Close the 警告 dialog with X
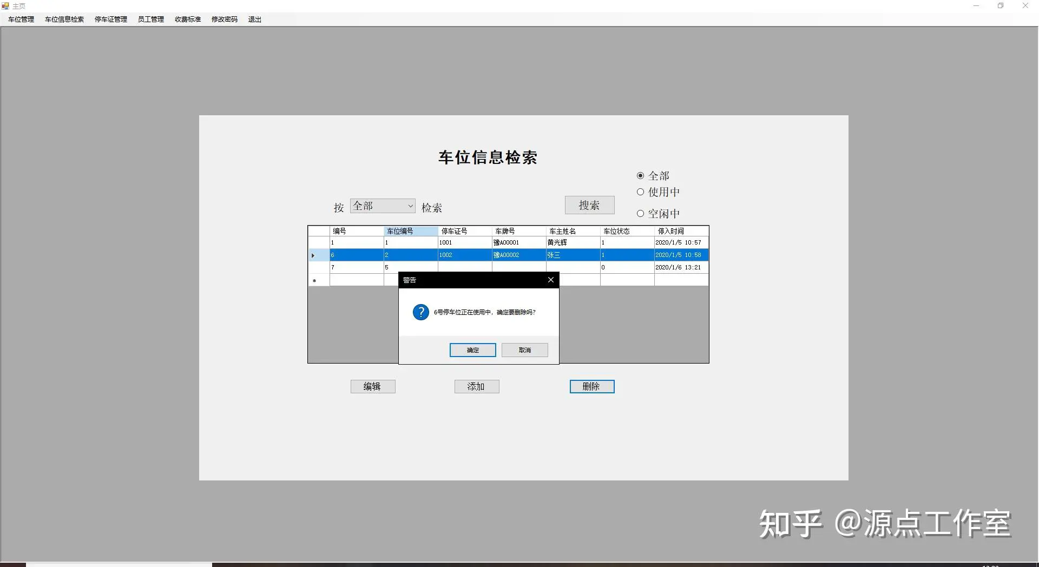The width and height of the screenshot is (1039, 567). (550, 280)
